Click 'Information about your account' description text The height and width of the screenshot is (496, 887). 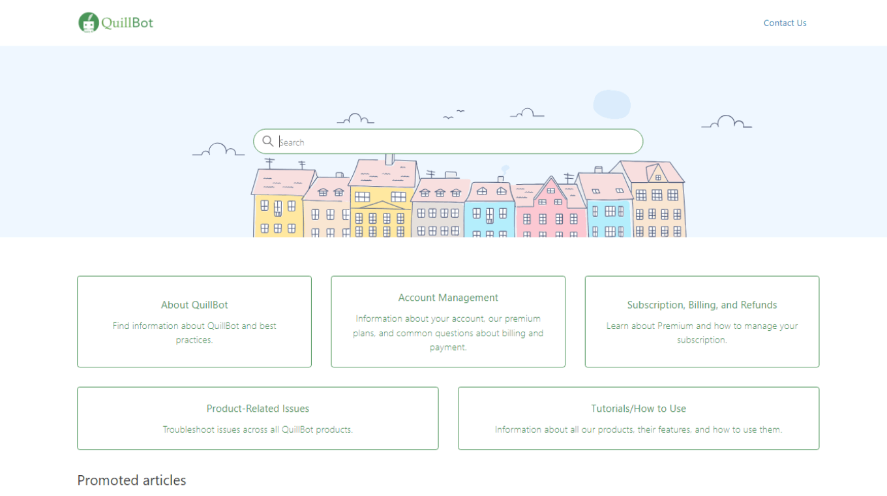[448, 333]
